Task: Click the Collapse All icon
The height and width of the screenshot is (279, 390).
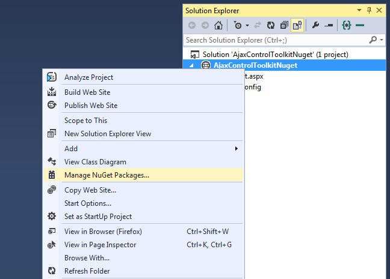Action: (283, 25)
